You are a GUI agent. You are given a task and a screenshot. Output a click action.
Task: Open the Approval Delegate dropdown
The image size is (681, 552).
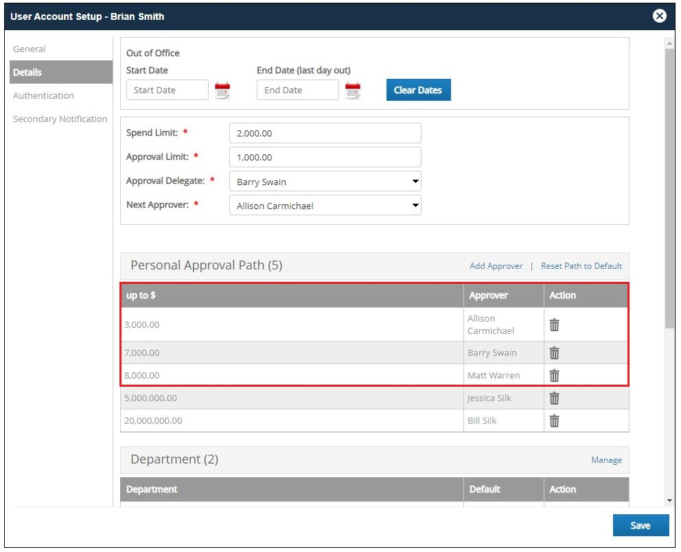[413, 181]
